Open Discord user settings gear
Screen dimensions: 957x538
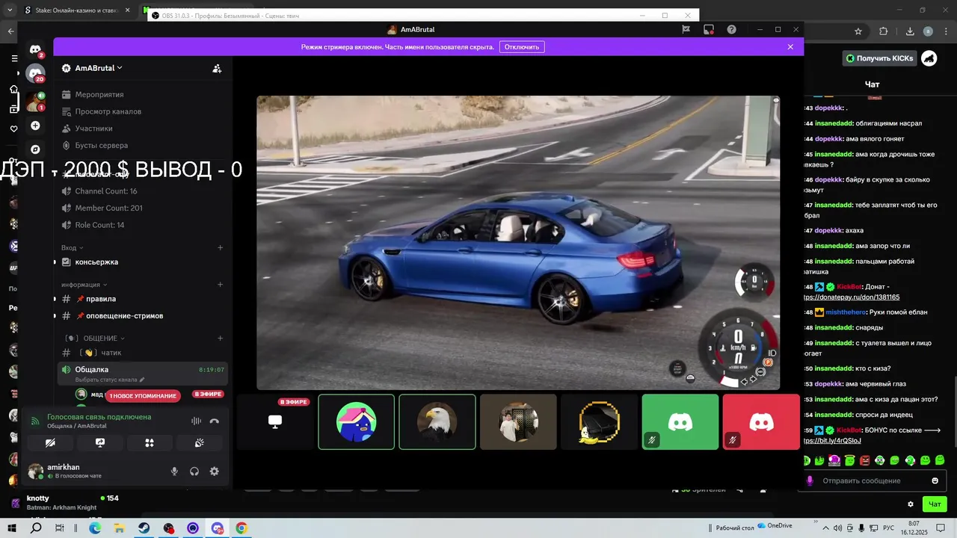click(215, 471)
